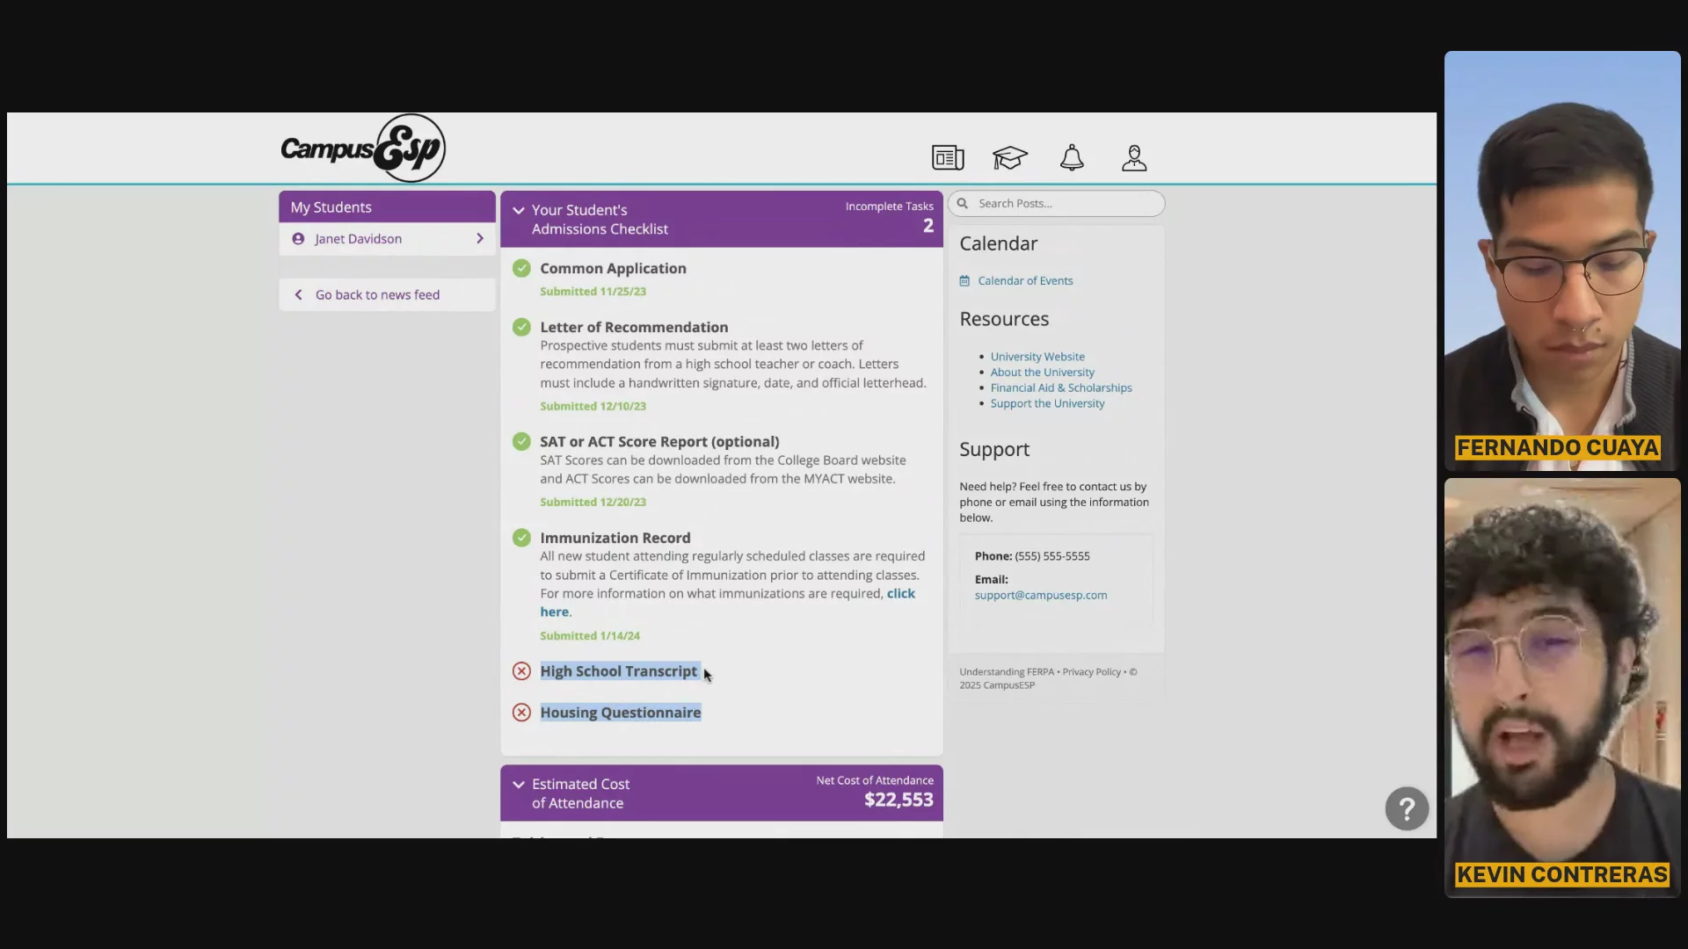
Task: Click green check beside Common Application
Action: click(x=521, y=269)
